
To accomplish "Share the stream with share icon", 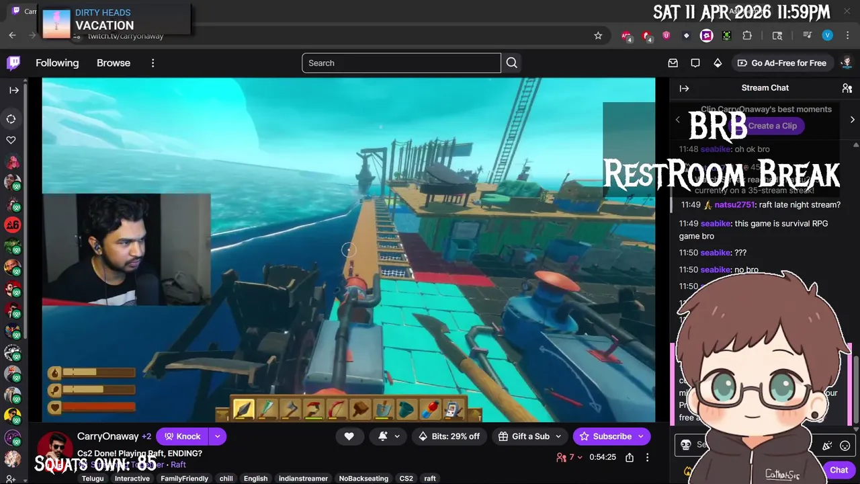I will click(630, 457).
